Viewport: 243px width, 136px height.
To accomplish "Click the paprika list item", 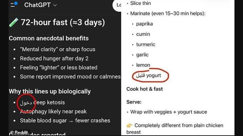I will tap(144, 24).
